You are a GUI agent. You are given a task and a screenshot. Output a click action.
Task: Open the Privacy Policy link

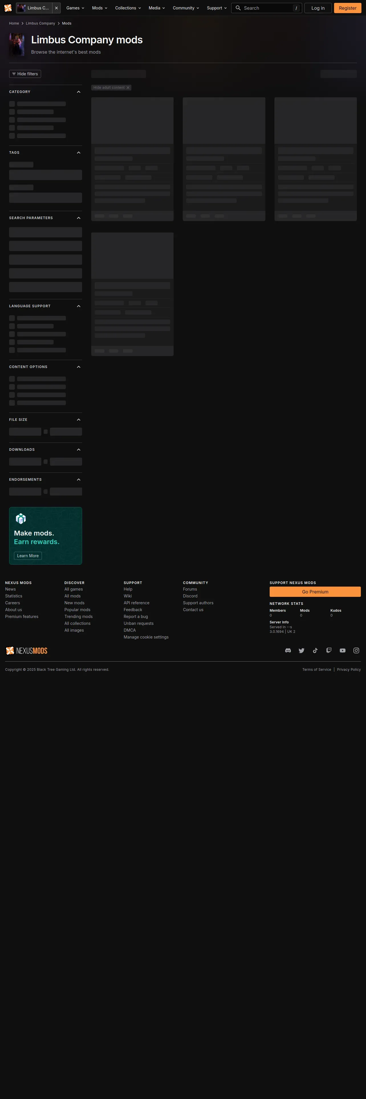pyautogui.click(x=349, y=669)
